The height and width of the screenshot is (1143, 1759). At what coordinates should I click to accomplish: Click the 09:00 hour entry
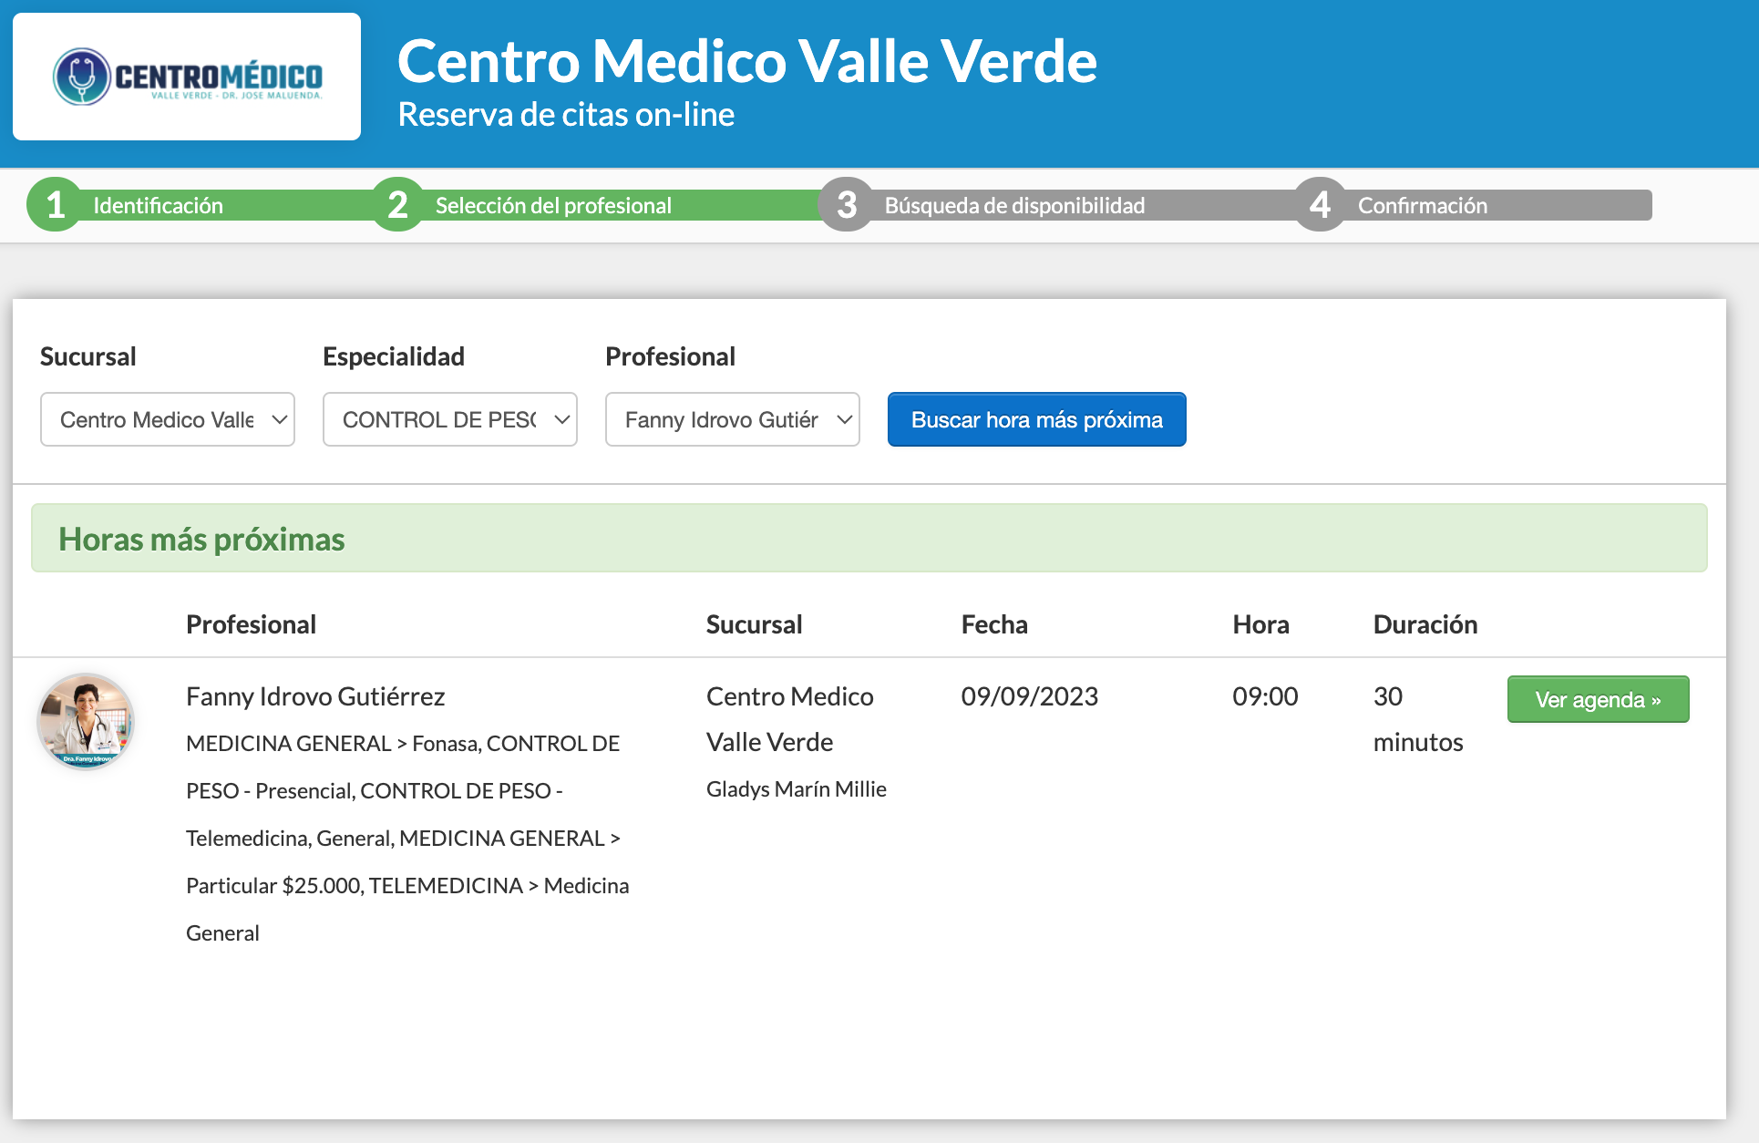pos(1265,696)
